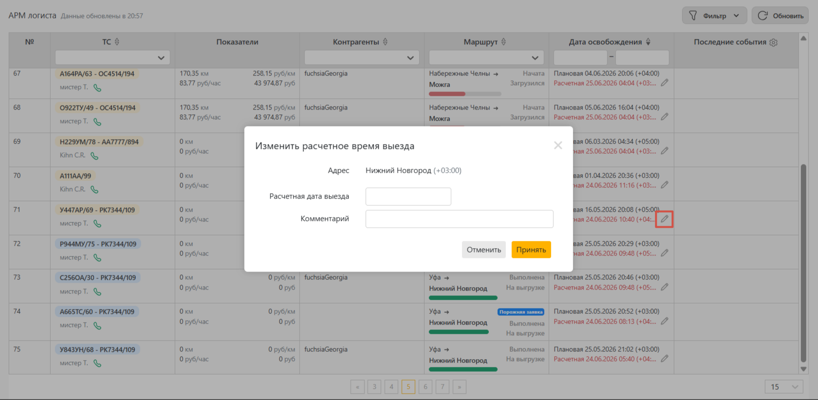The image size is (818, 400).
Task: Click vehicle tag Р944МУ/75 - РК7344/109
Action: [98, 244]
